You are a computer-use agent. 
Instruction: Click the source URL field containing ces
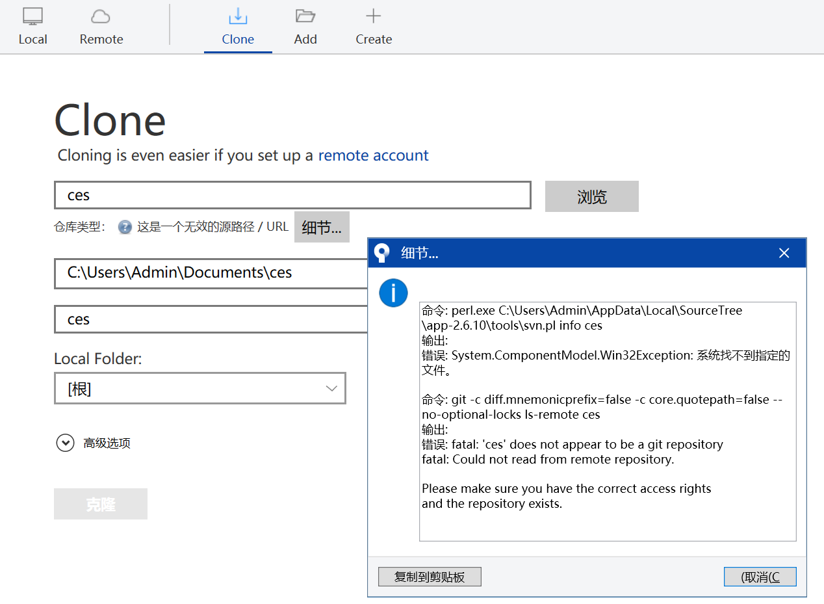point(292,195)
